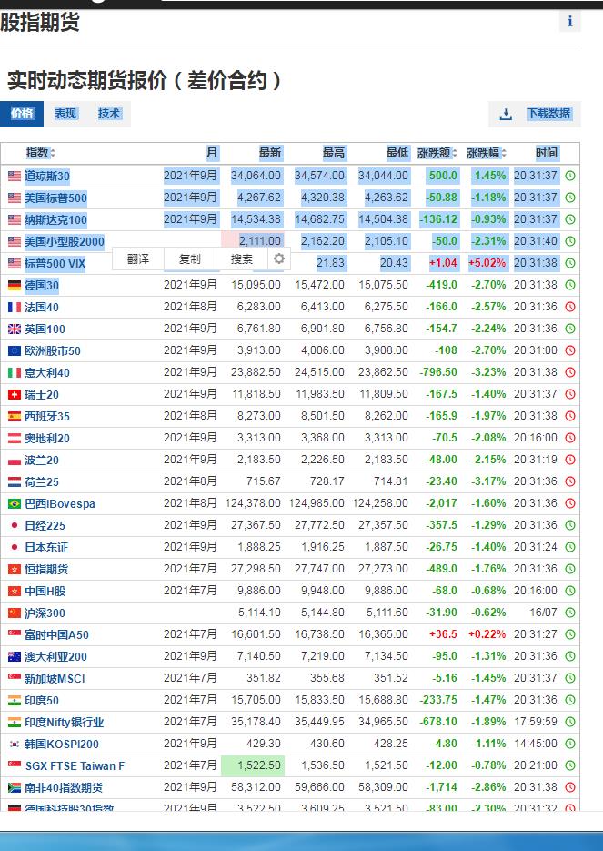Click the info icon beside 股指期货 heading
603x851 pixels.
click(x=569, y=22)
